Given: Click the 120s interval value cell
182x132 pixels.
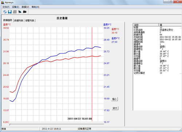Looking at the screenshot, I should click(x=162, y=42).
